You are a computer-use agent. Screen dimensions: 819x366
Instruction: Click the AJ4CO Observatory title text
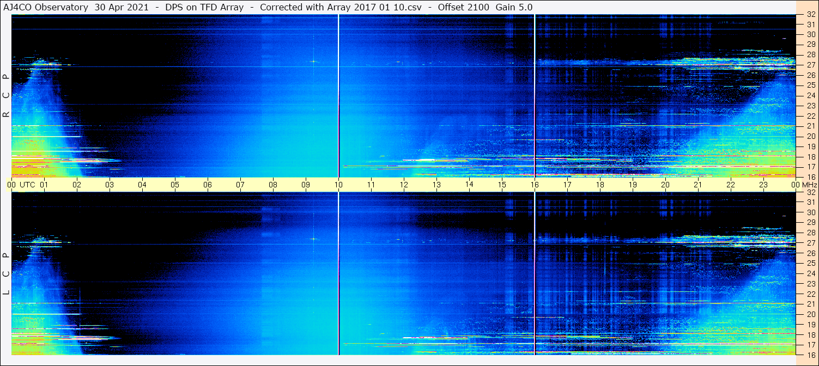pyautogui.click(x=44, y=7)
